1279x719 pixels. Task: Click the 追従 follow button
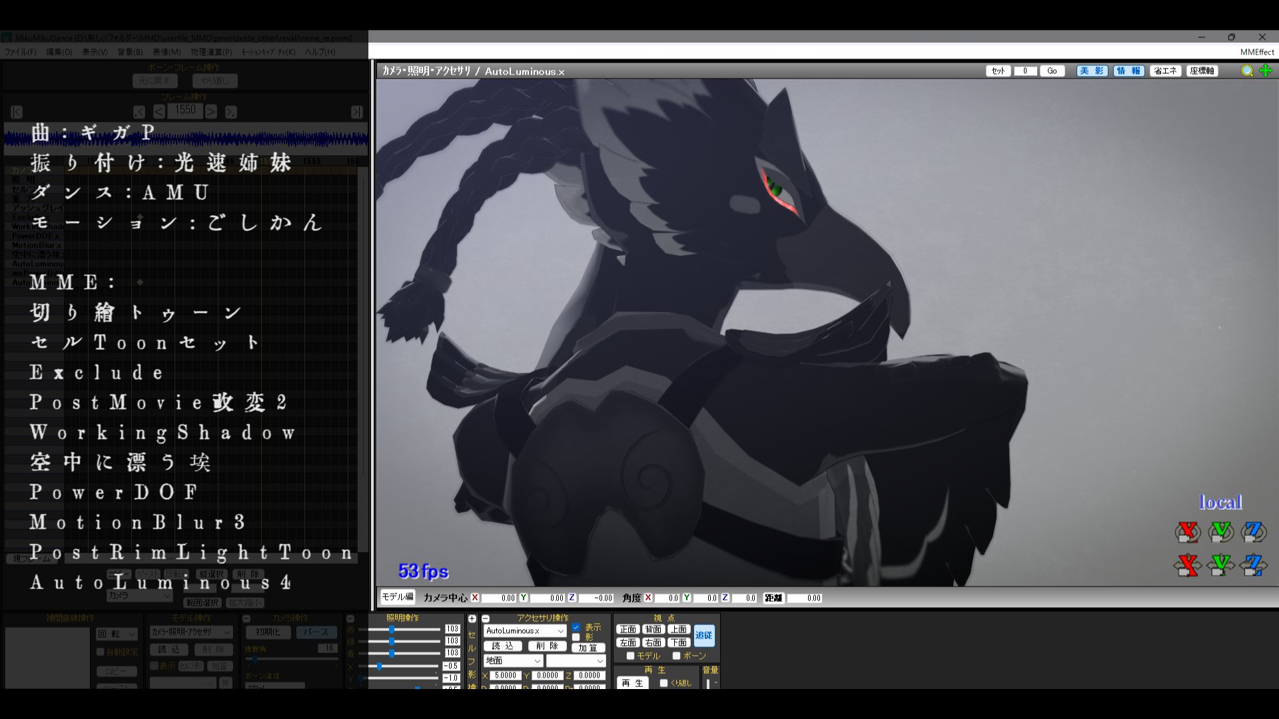pos(704,635)
